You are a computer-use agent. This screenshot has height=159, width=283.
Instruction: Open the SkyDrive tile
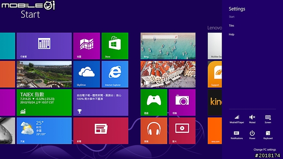click(x=87, y=74)
